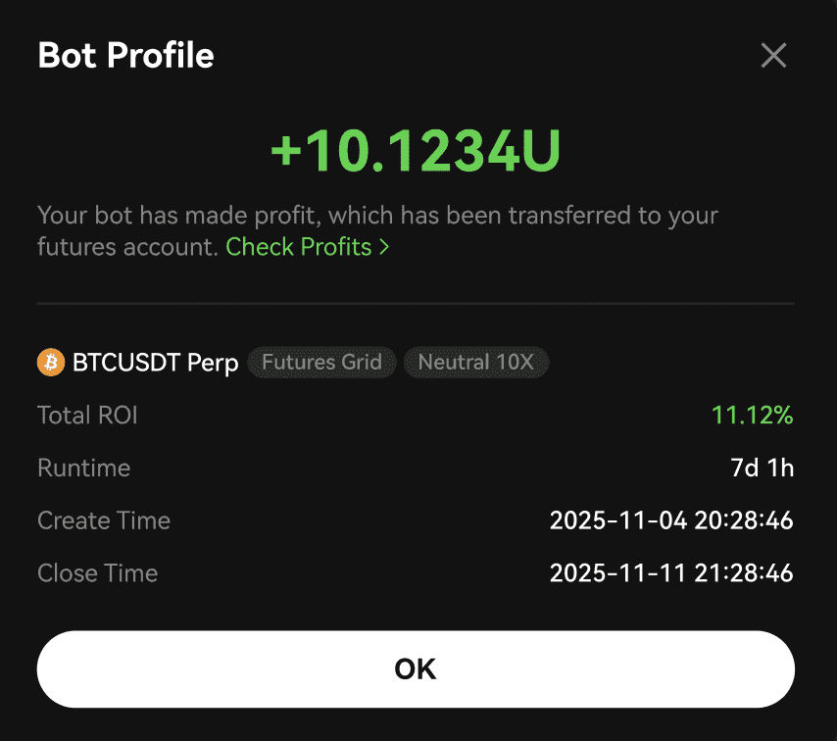Click the Create Time label

coord(104,520)
